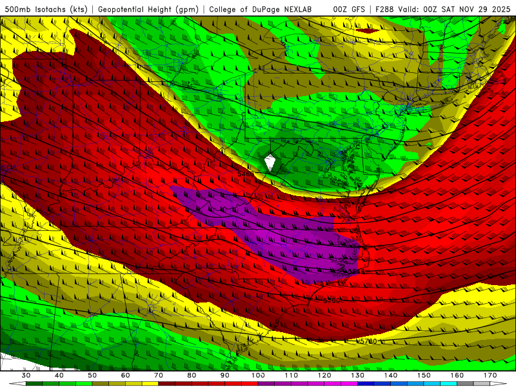Viewport: 516px width, 387px height.
Task: Click the 150 knot legend number
Action: click(424, 375)
